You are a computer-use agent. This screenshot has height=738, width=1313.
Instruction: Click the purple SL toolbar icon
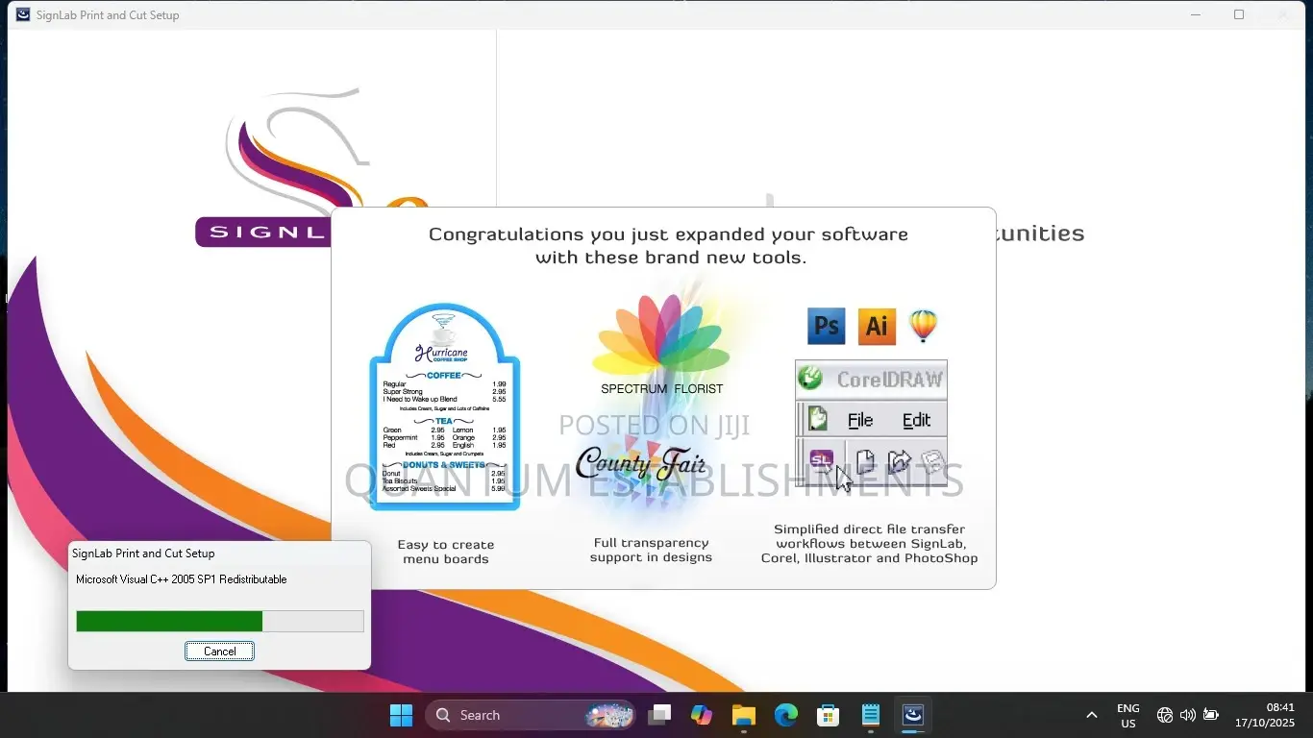click(x=822, y=460)
